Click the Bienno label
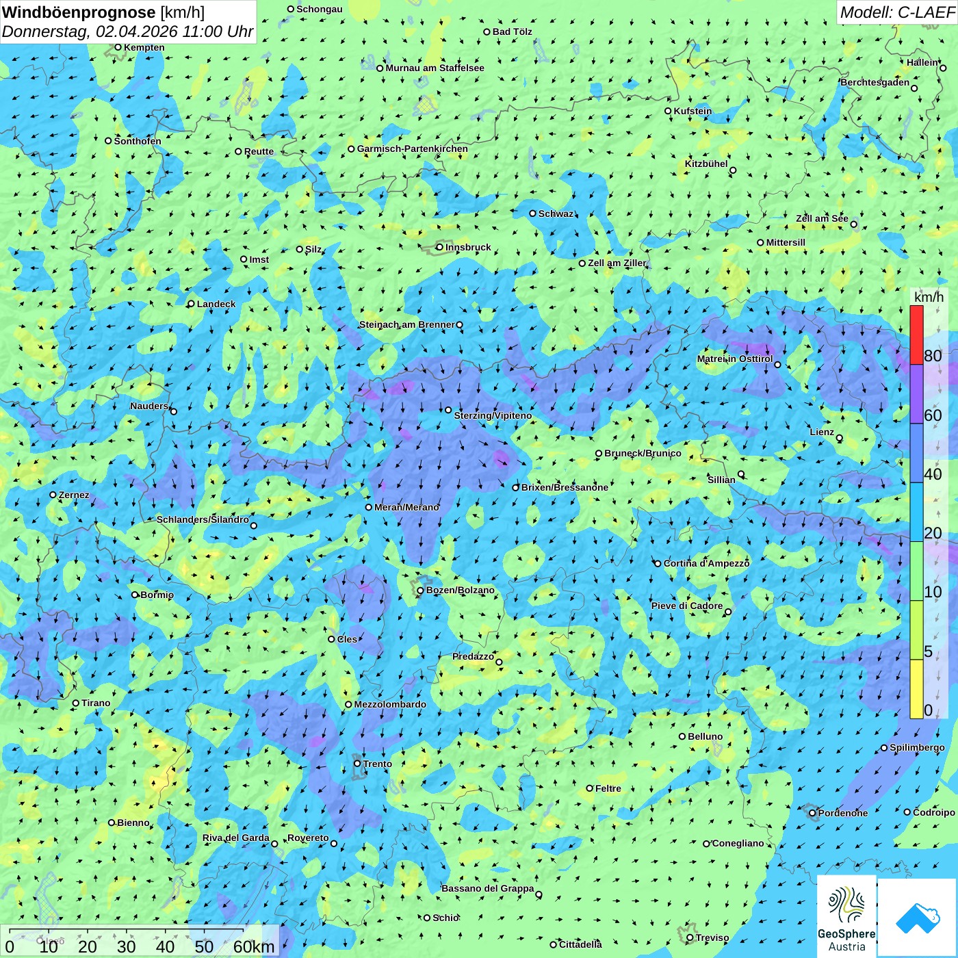The image size is (958, 958). [x=133, y=823]
